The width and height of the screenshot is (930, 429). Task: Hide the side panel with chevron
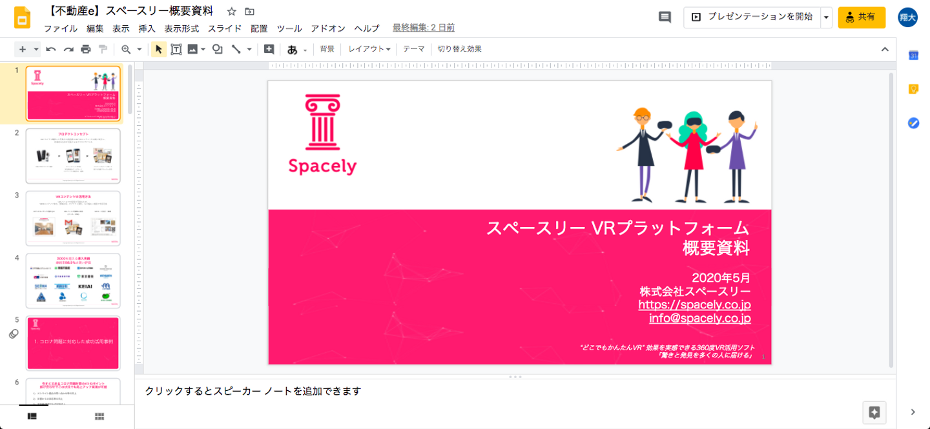point(913,412)
